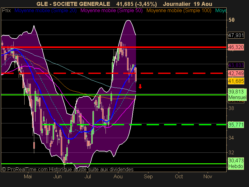Click the small red down arrow marker
Image resolution: width=249 pixels, height=187 pixels.
click(140, 87)
